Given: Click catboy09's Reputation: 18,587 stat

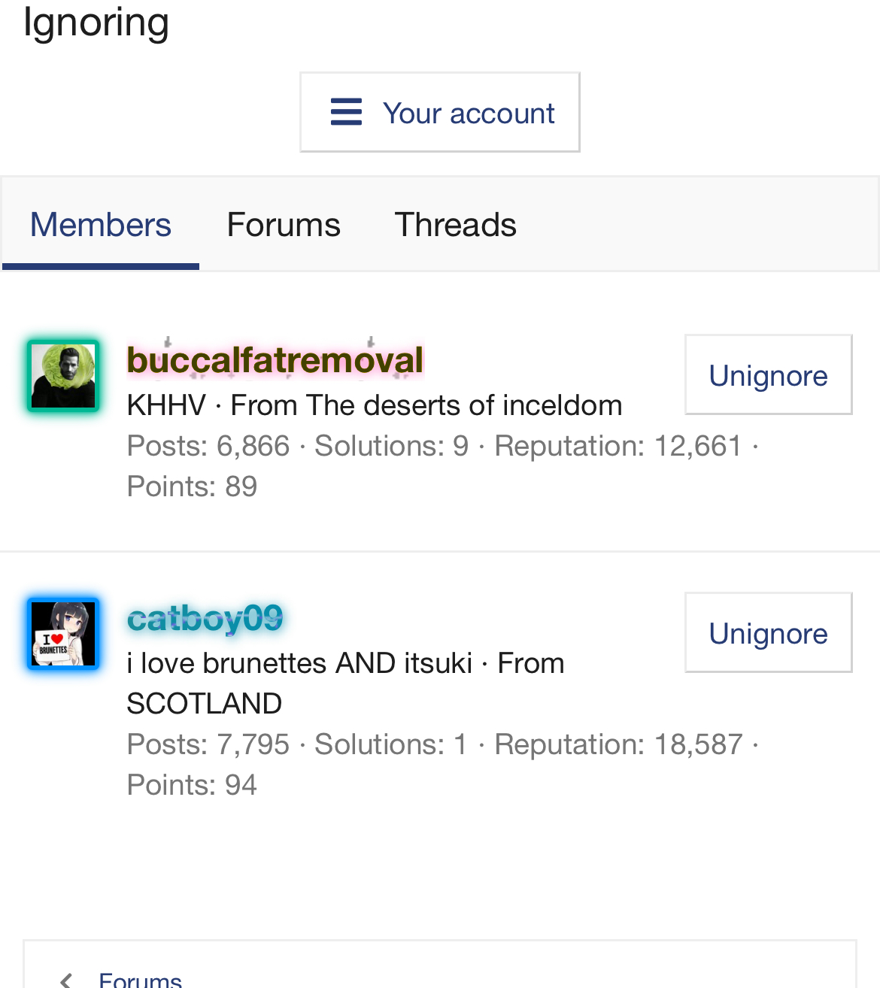Looking at the screenshot, I should pos(618,744).
